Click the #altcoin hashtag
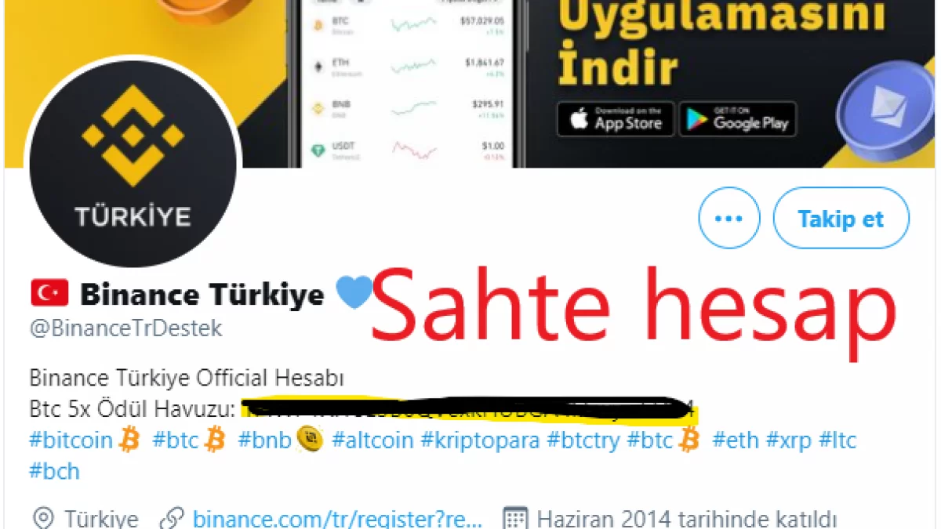 [372, 440]
